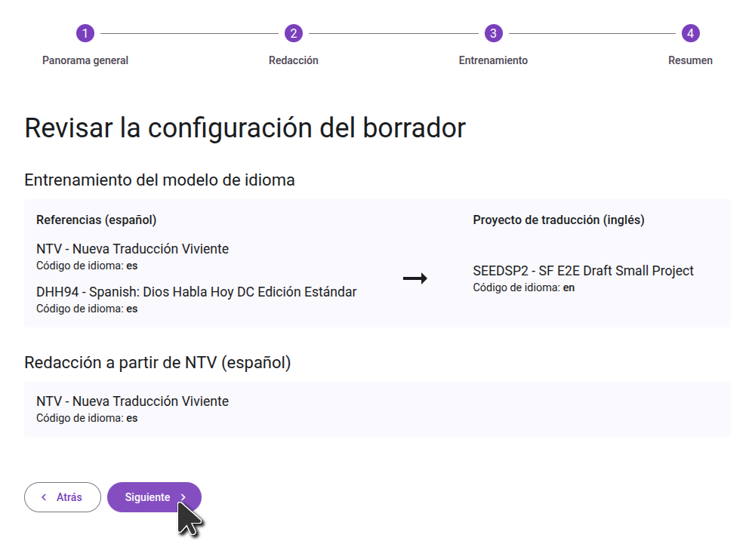Viewport: 755px width, 544px height.
Task: Click the DHH94 Dios Habla Hoy reference
Action: click(196, 292)
